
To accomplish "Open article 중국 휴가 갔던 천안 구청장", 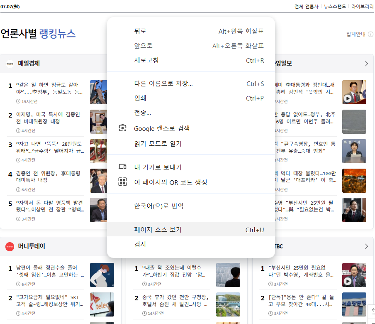I will [x=175, y=301].
